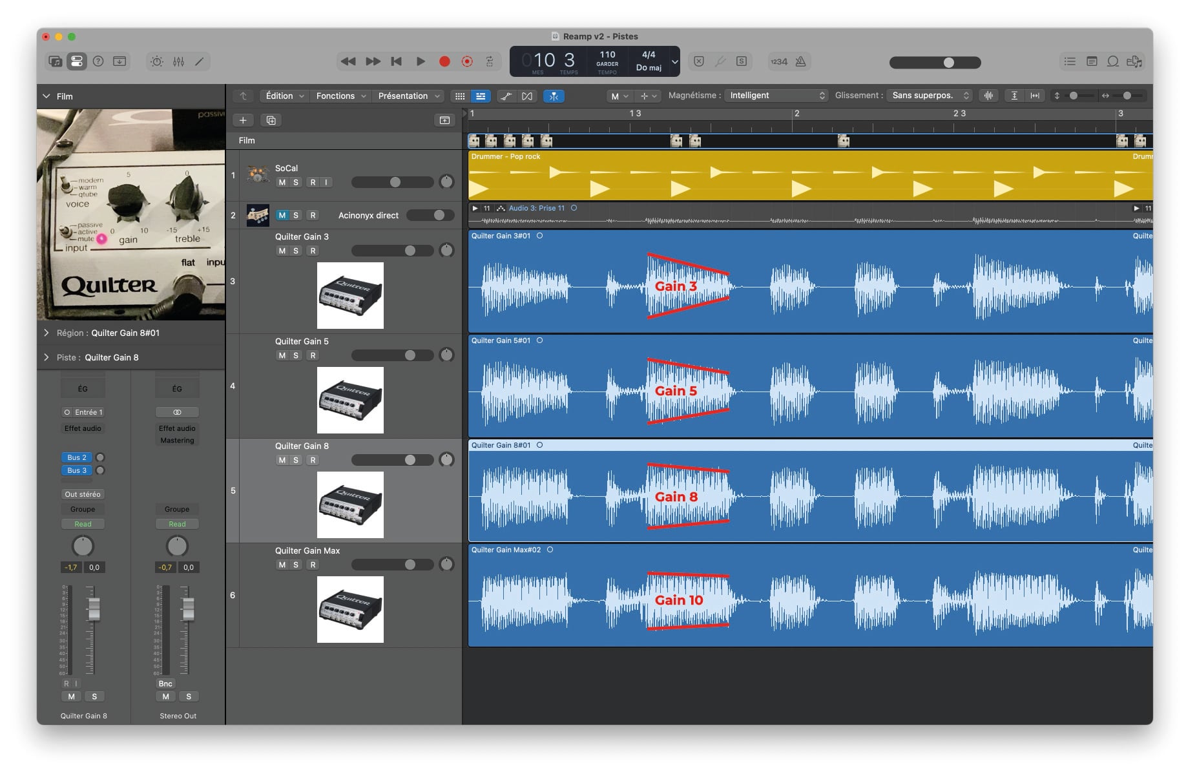Start playback with the Play button
Image resolution: width=1186 pixels, height=772 pixels.
click(421, 61)
